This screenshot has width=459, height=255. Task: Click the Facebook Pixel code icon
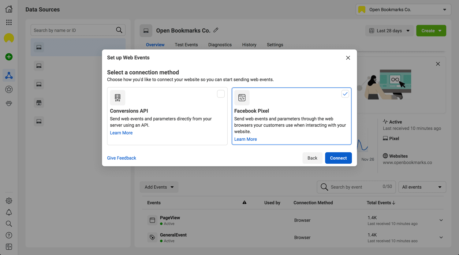(x=242, y=98)
